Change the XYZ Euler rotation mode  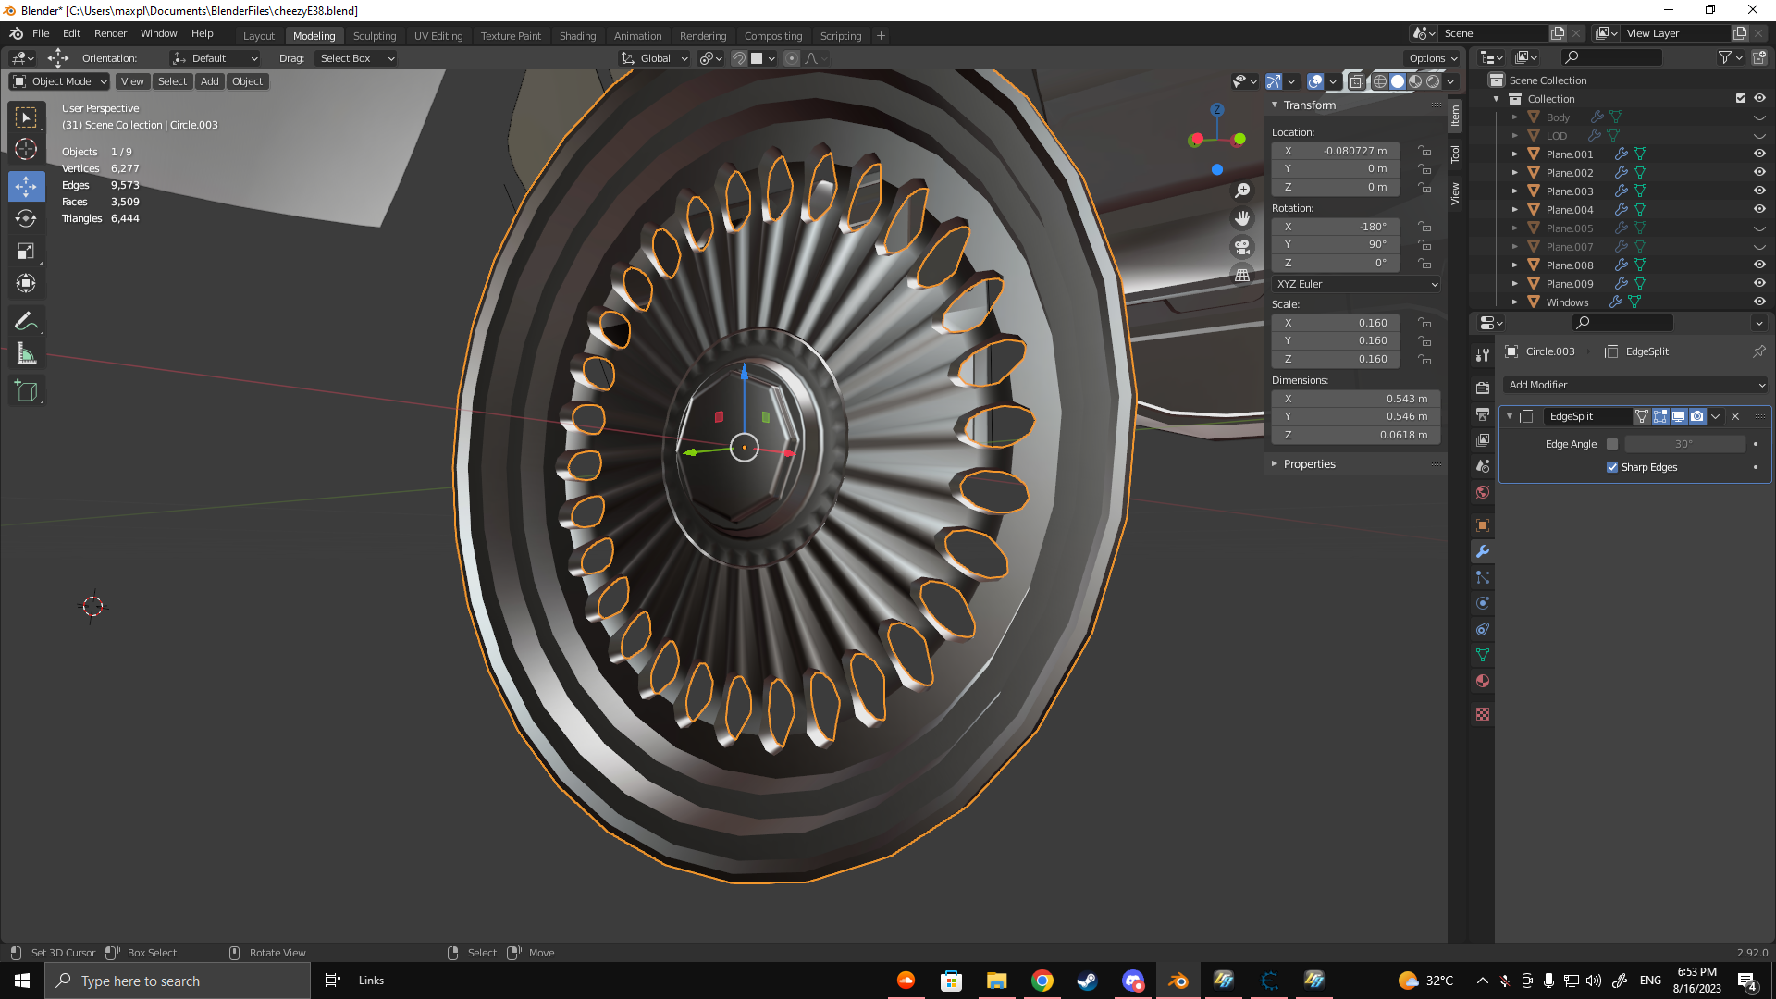1356,284
